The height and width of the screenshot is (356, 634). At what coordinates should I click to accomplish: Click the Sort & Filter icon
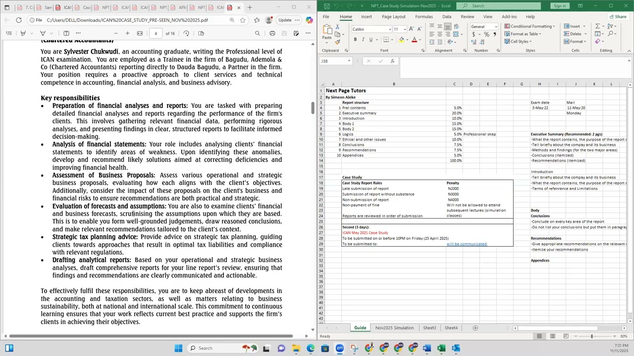pos(611,26)
